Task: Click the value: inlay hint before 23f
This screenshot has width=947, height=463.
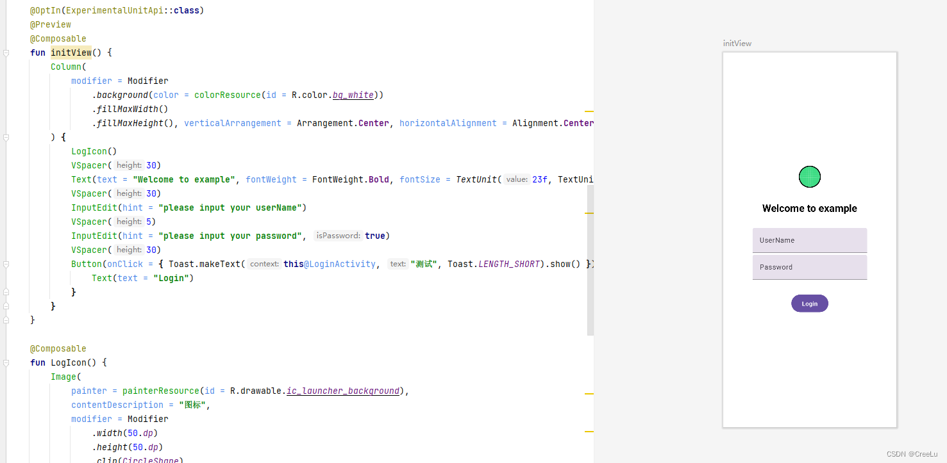Action: click(517, 179)
